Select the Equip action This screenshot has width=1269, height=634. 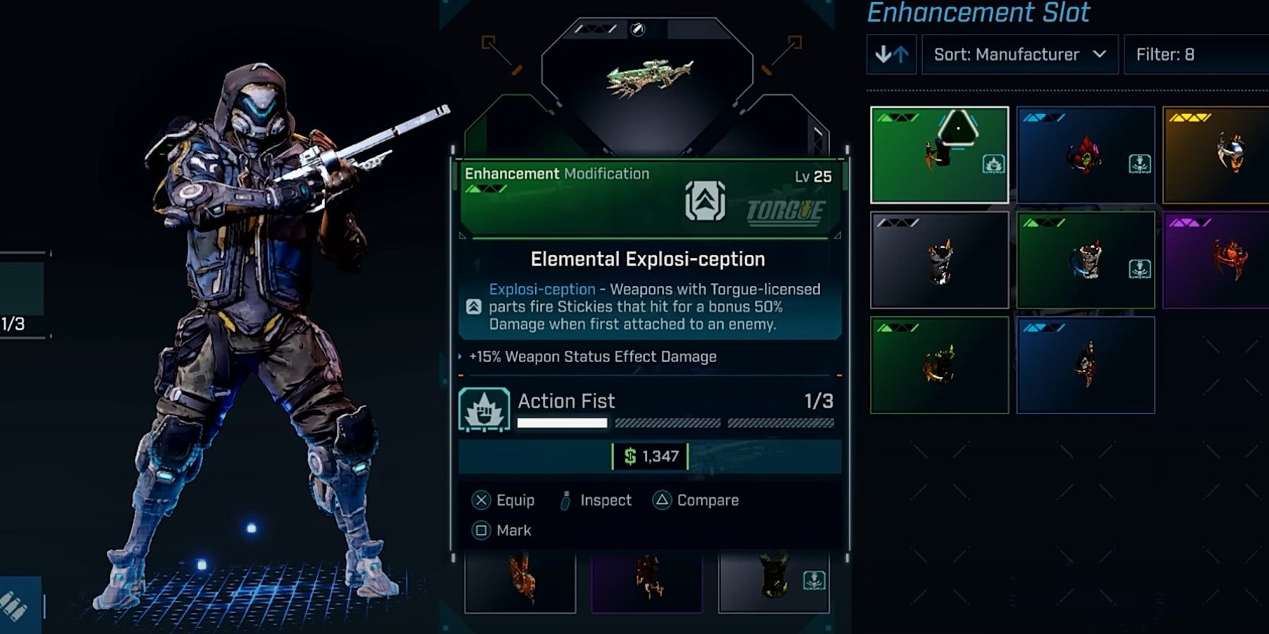(503, 500)
